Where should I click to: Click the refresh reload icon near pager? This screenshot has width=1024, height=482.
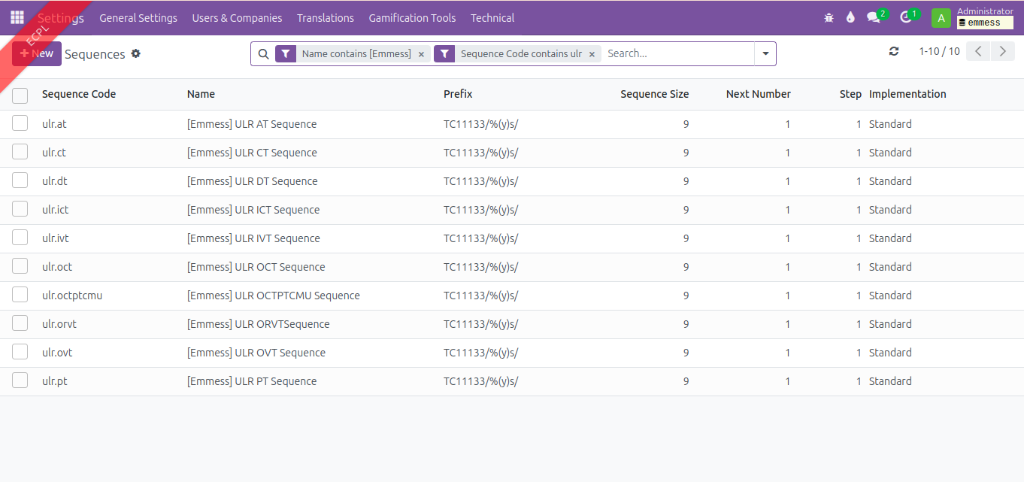pyautogui.click(x=894, y=51)
